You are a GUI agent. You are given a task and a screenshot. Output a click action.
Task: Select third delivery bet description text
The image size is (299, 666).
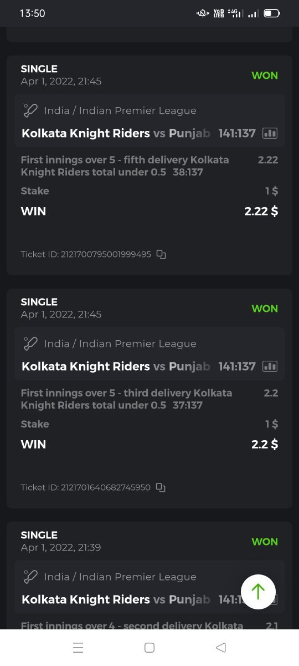click(x=126, y=399)
